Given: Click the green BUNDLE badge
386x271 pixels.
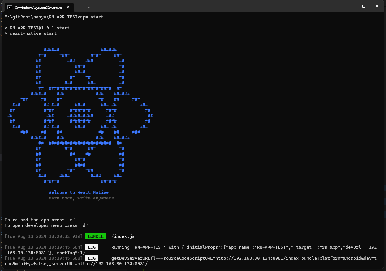Looking at the screenshot, I should click(x=96, y=236).
